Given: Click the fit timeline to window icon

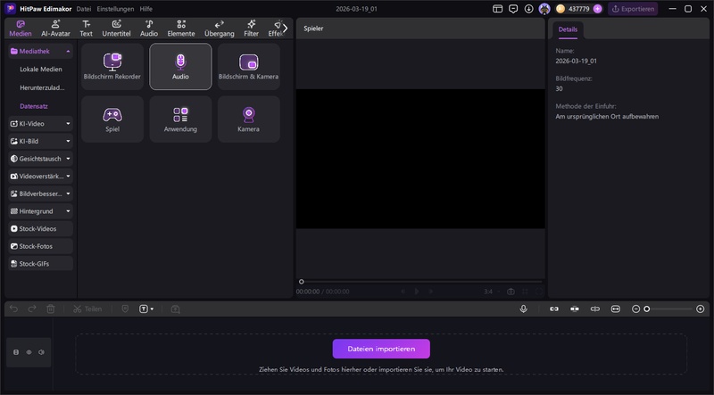Looking at the screenshot, I should (x=616, y=309).
